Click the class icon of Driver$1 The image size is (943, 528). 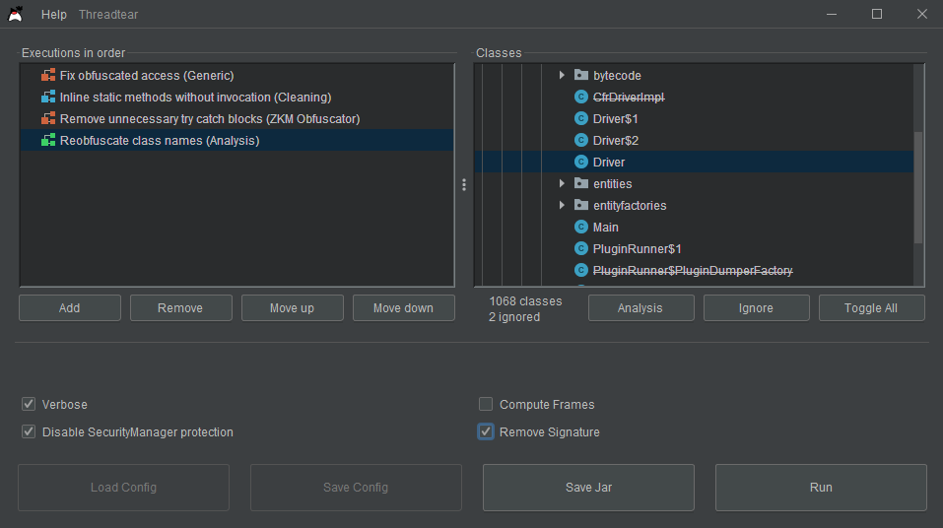click(581, 118)
